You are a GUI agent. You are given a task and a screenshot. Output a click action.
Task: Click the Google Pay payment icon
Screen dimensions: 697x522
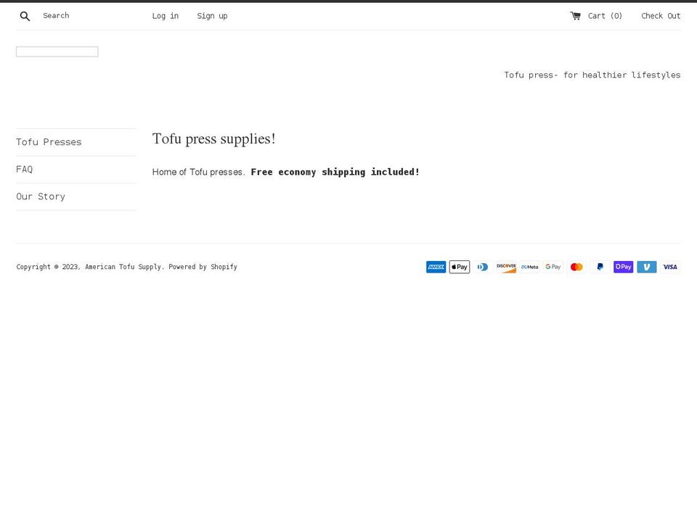(553, 267)
